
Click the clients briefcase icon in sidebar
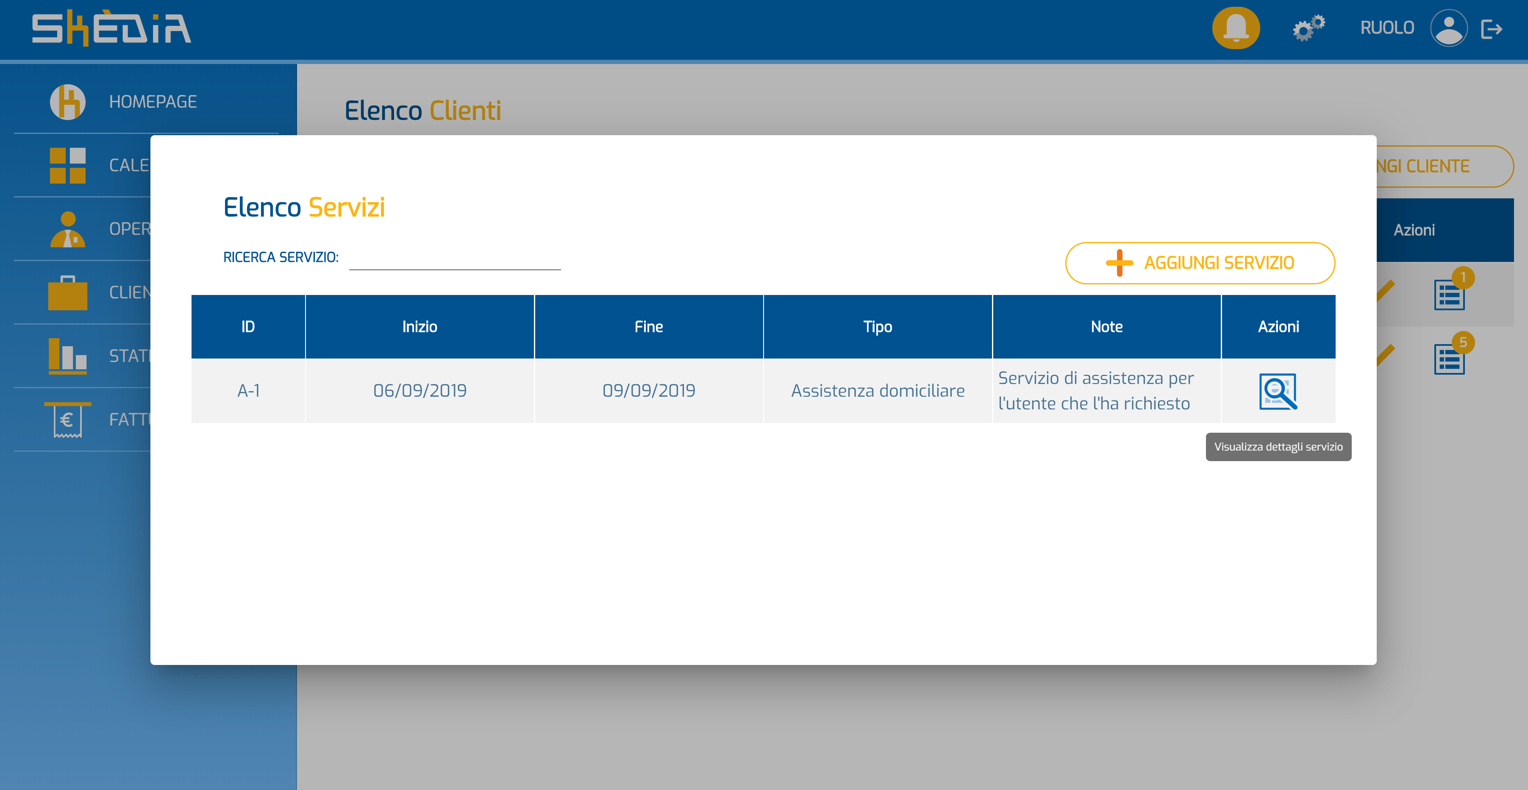(x=68, y=292)
